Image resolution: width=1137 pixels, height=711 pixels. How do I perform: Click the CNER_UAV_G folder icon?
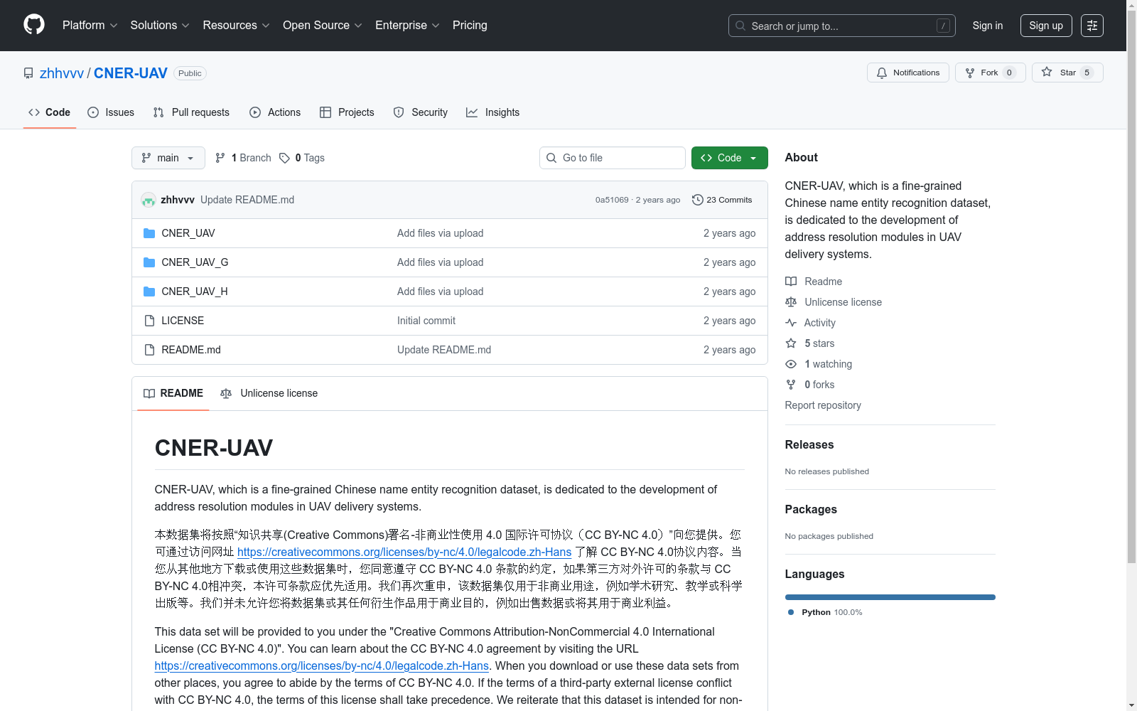[x=149, y=262]
